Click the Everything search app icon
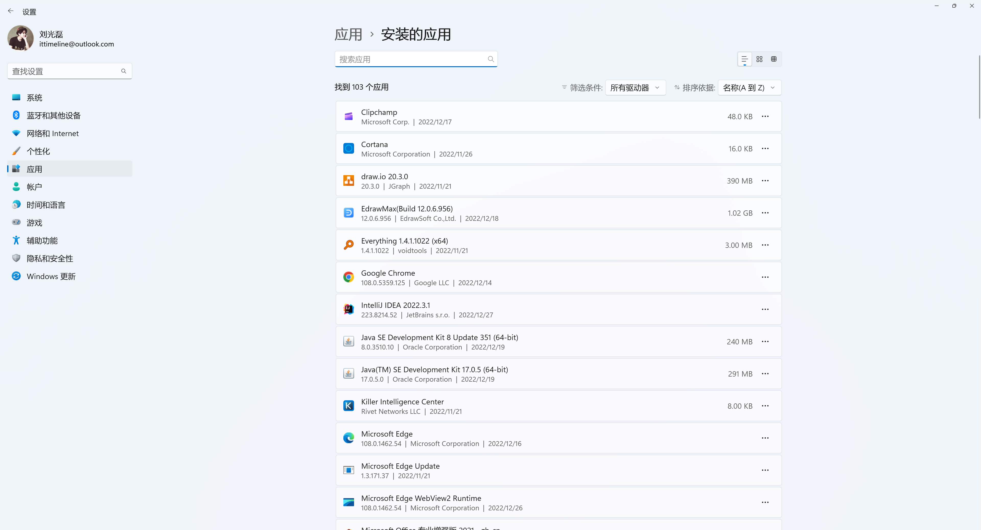This screenshot has width=981, height=530. [x=348, y=245]
